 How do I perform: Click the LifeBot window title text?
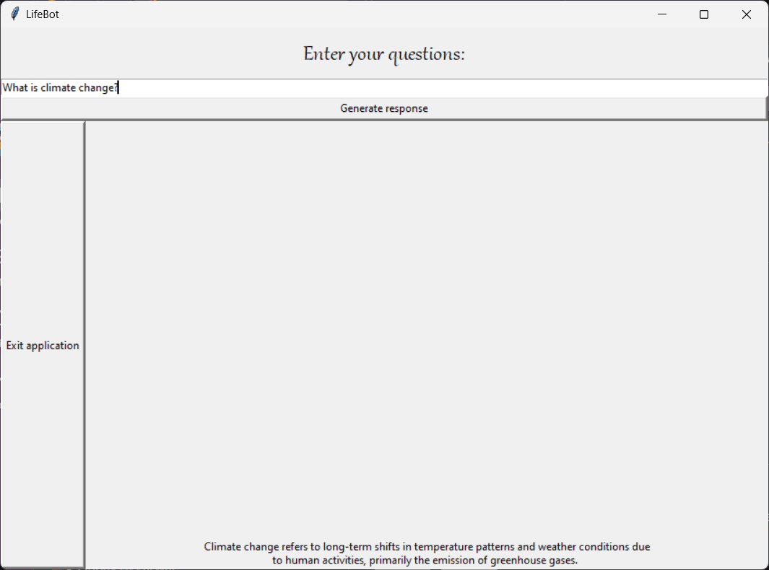[x=42, y=14]
